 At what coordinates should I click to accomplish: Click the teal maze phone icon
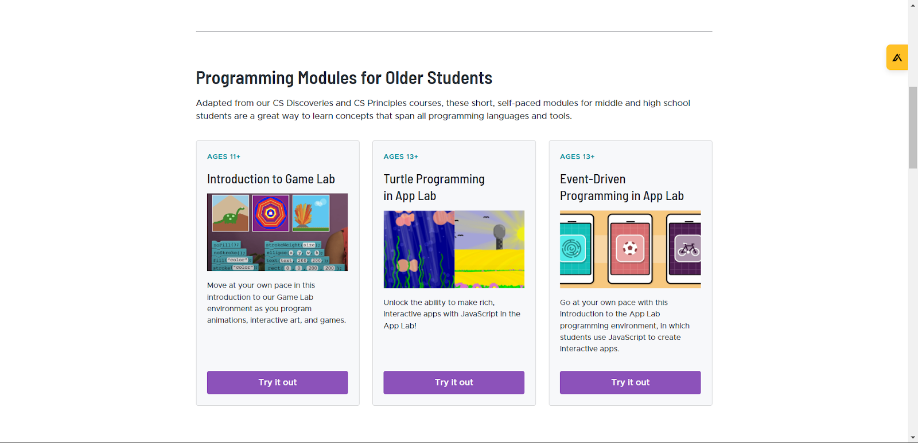pos(572,249)
